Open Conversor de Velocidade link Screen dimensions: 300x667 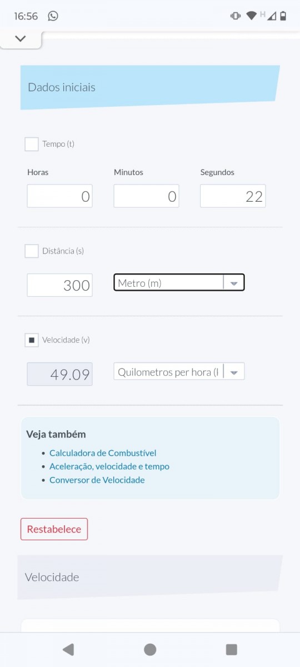[x=97, y=480]
